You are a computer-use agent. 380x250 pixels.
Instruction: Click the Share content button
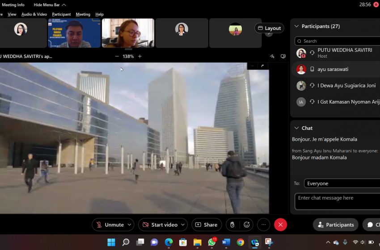click(207, 225)
